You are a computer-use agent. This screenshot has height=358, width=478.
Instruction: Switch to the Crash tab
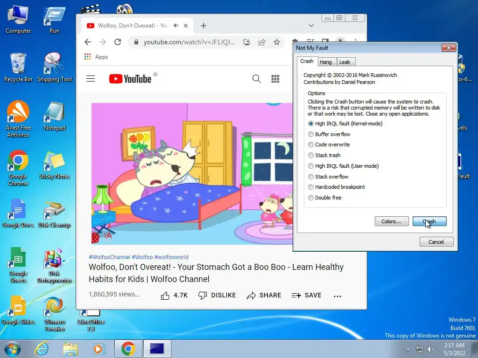coord(307,61)
